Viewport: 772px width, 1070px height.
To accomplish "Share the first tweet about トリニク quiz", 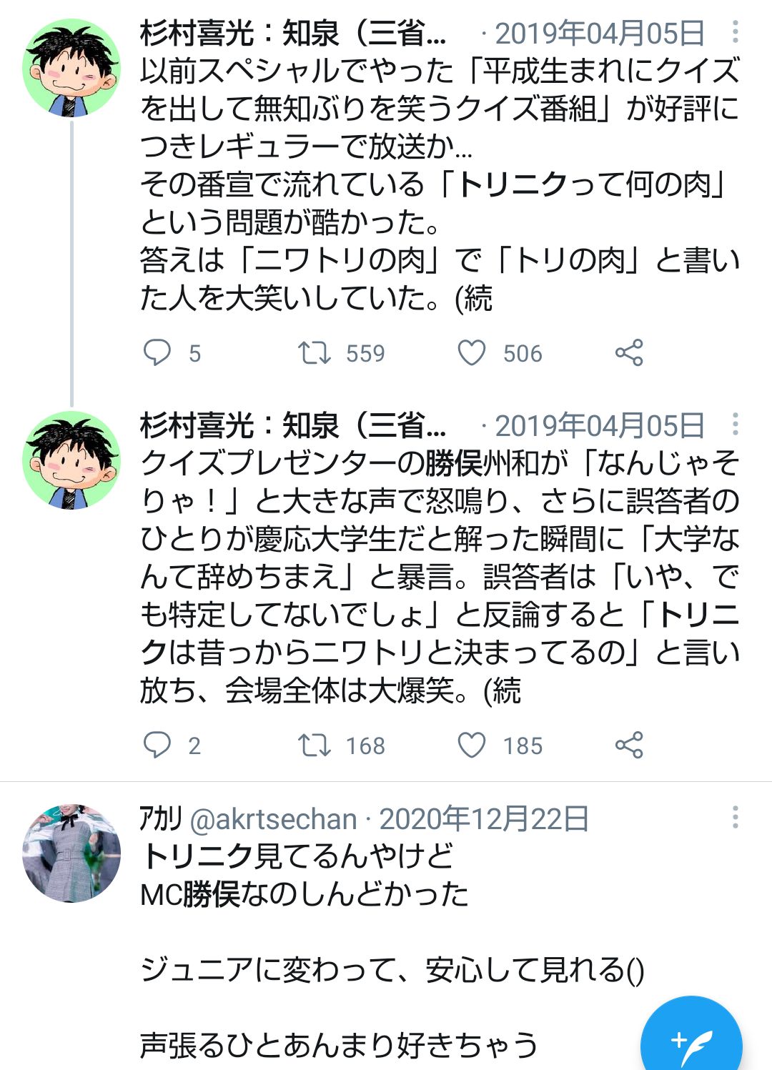I will click(629, 353).
